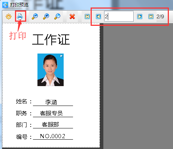Screen dimensions: 173x149
Task: Click the 部门 label
Action: [21, 125]
